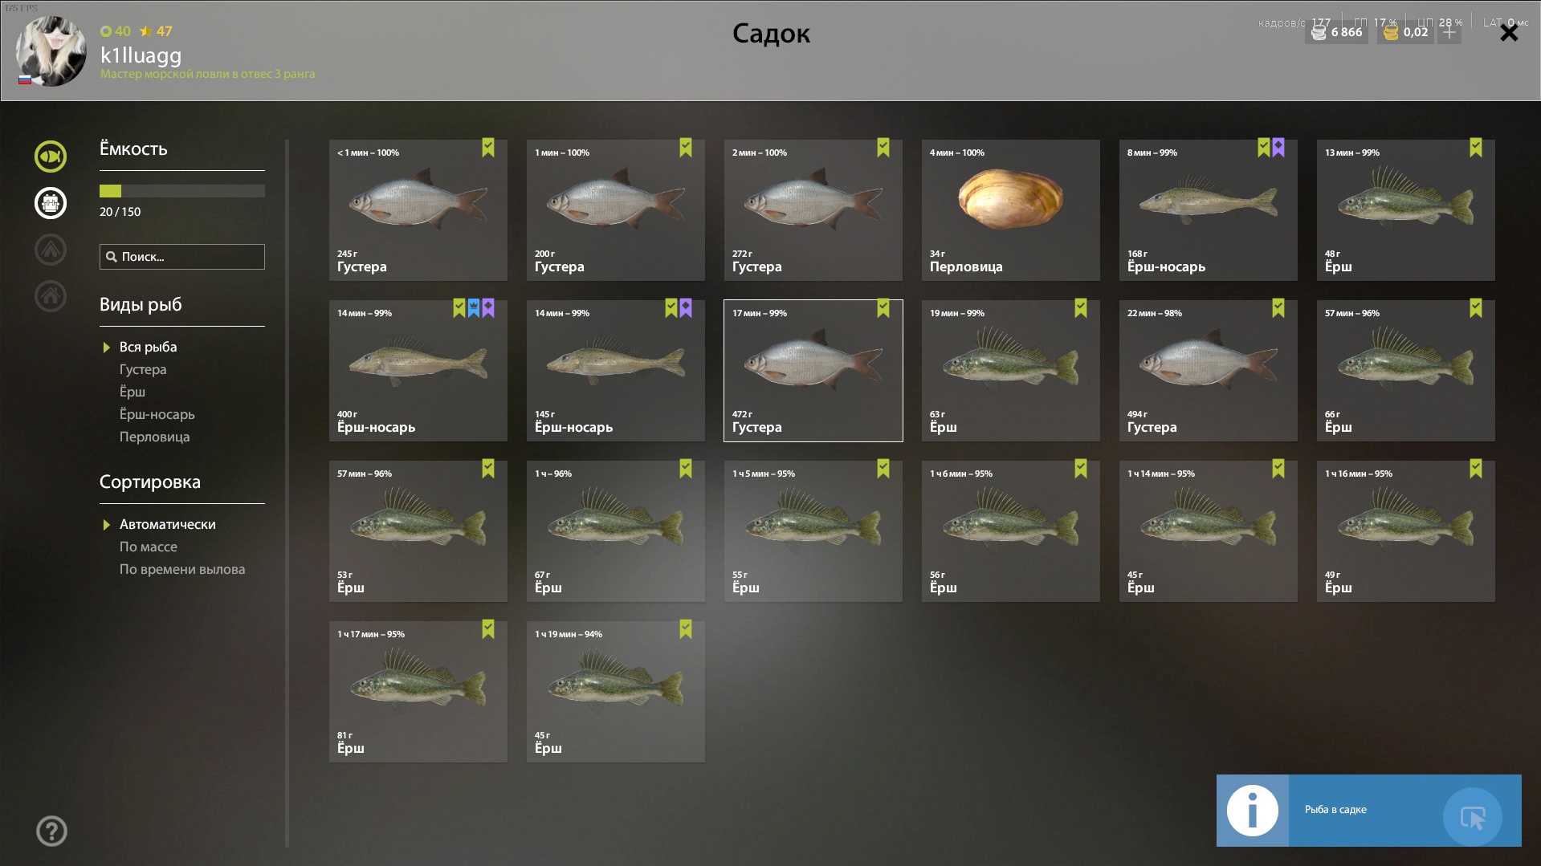The width and height of the screenshot is (1541, 866).
Task: Choose Автоматически sorting option
Action: [168, 524]
